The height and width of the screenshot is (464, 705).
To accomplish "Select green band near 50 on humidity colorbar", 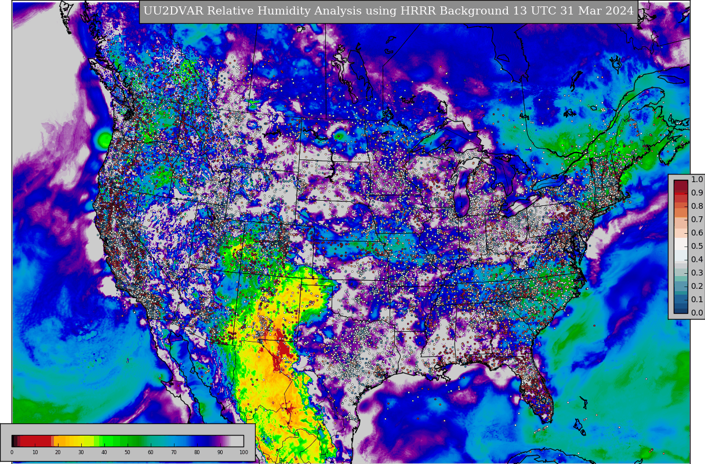I will click(128, 441).
